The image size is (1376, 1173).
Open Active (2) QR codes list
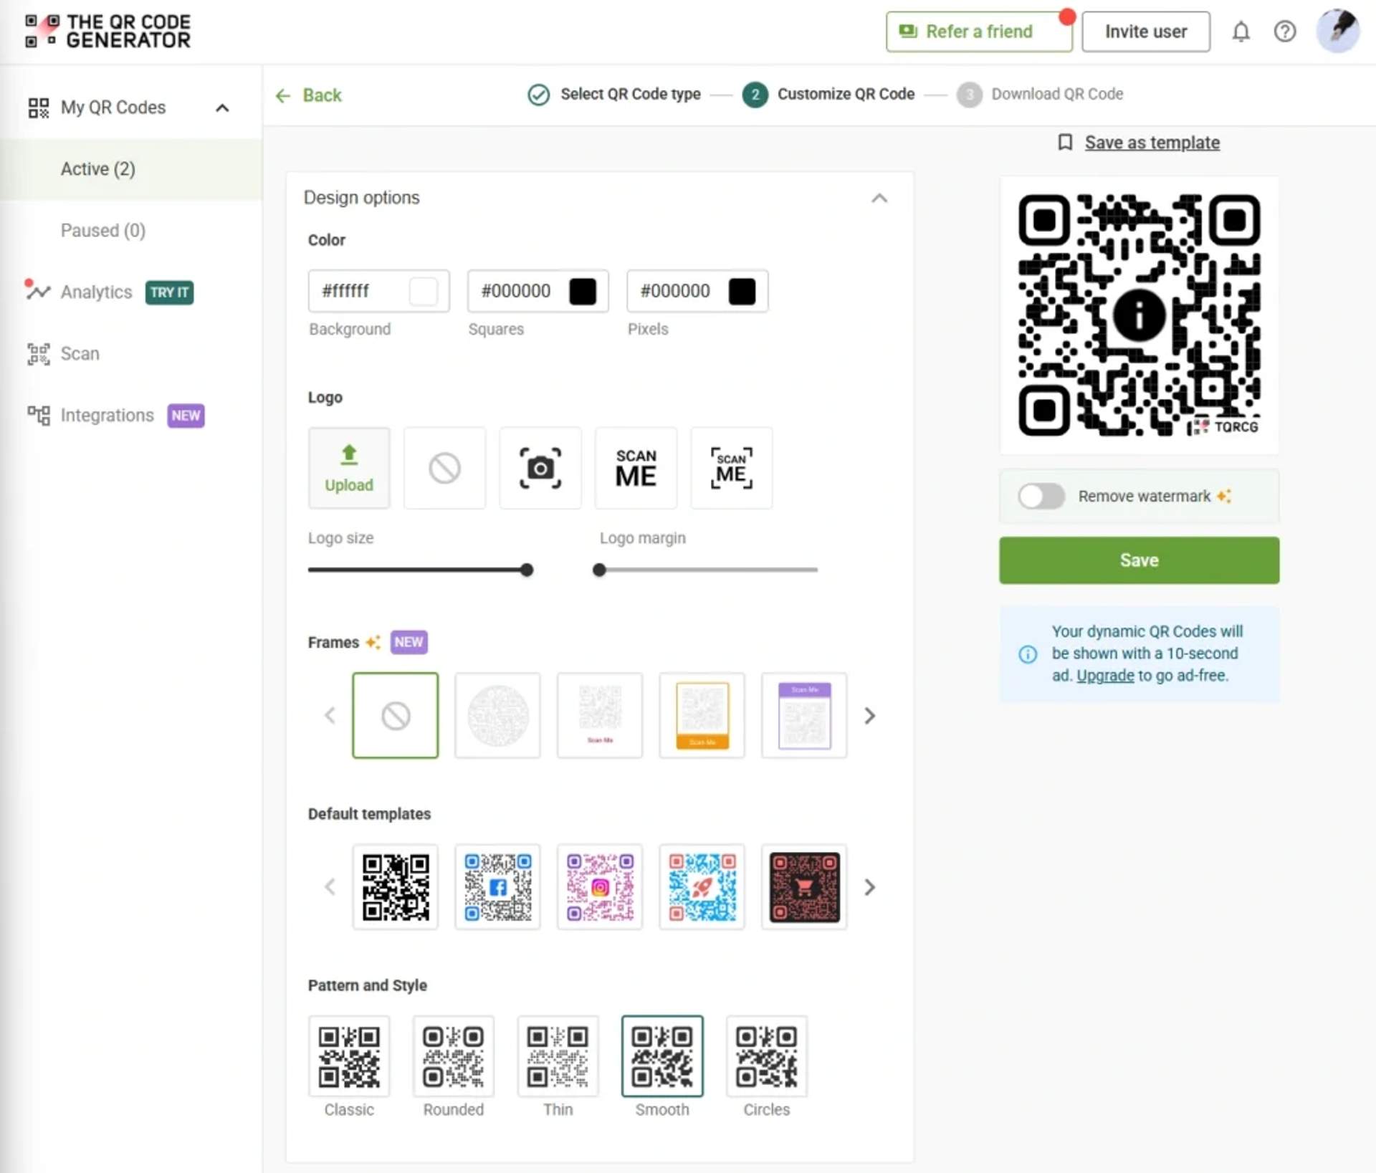point(131,169)
